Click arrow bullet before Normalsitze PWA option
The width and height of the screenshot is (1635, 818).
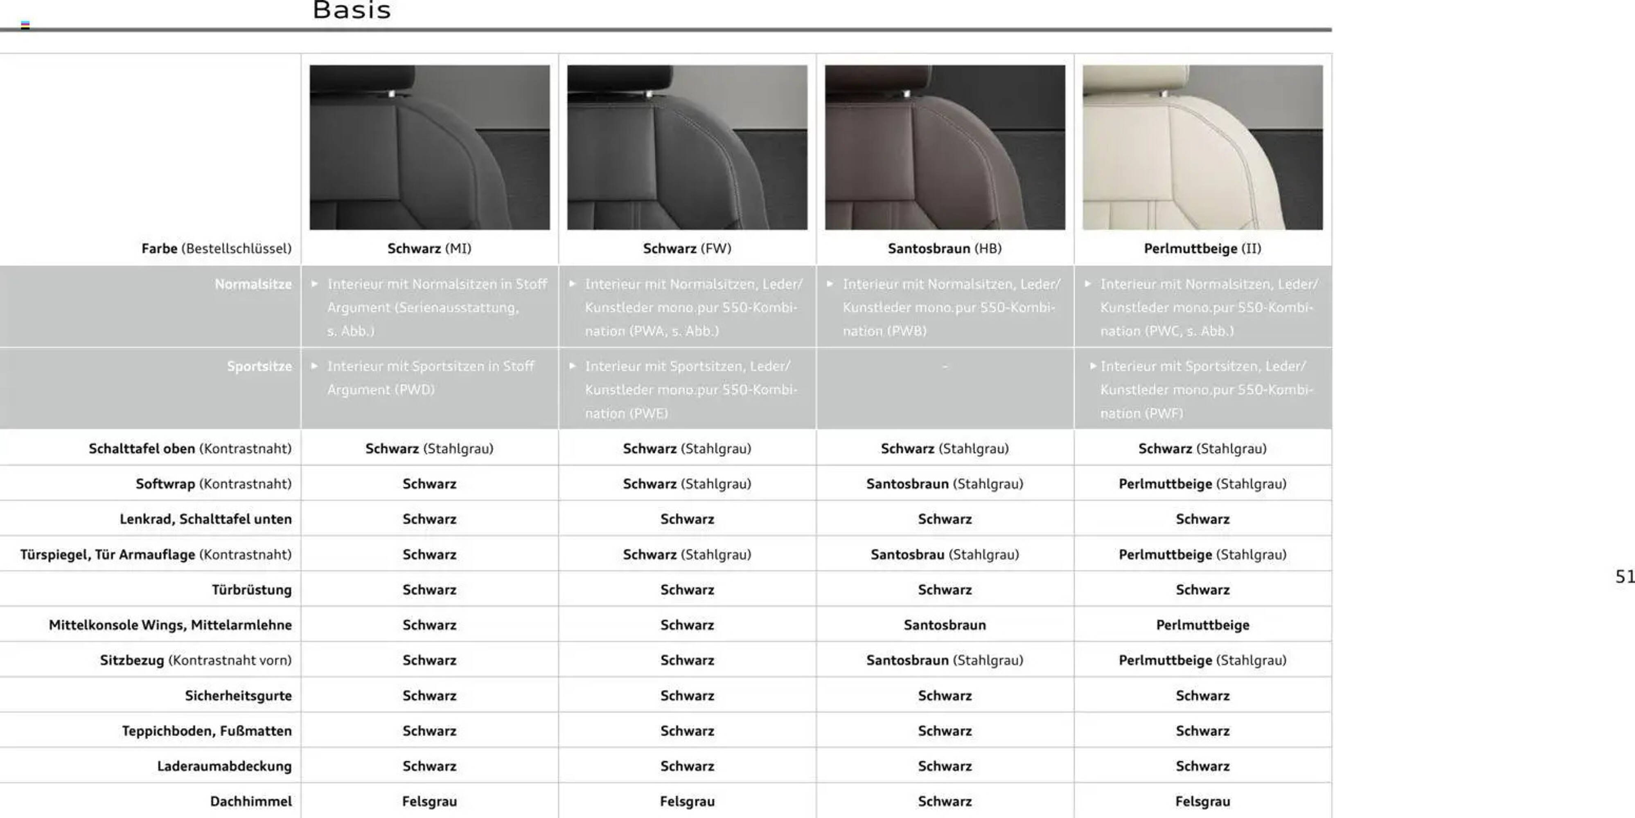[573, 284]
